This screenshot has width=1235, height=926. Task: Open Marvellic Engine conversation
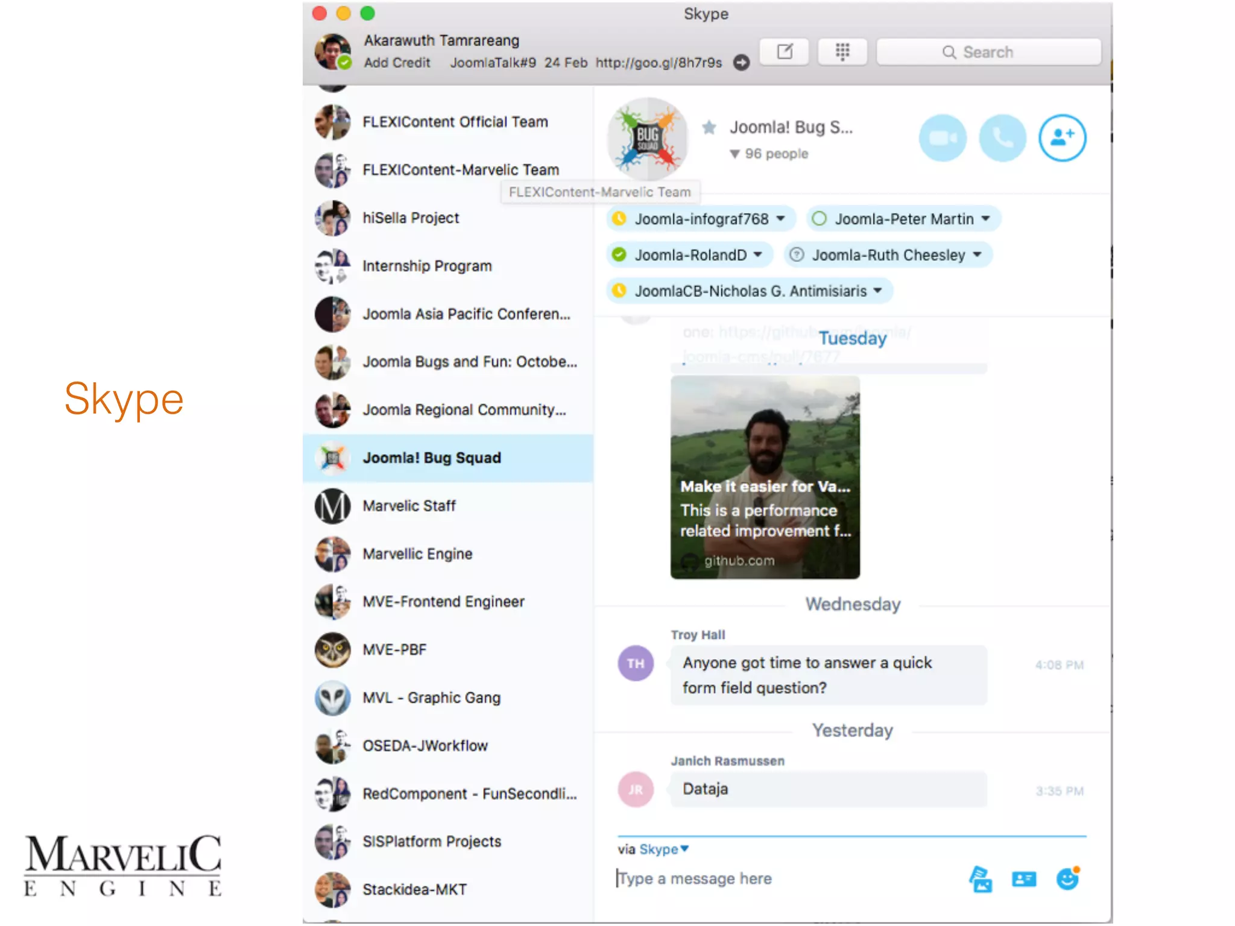click(x=448, y=554)
